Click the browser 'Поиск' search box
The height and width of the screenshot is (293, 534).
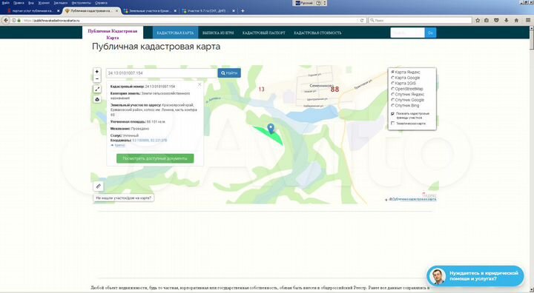[421, 21]
